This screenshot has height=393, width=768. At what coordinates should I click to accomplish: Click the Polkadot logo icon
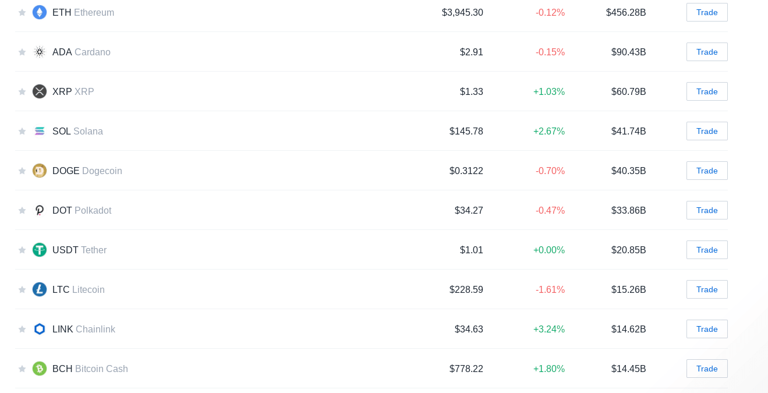pos(40,210)
